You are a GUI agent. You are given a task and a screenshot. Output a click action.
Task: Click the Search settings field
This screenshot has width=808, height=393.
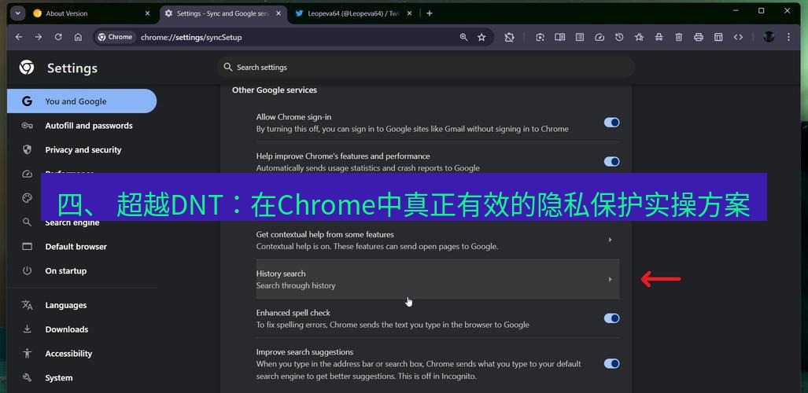(426, 68)
